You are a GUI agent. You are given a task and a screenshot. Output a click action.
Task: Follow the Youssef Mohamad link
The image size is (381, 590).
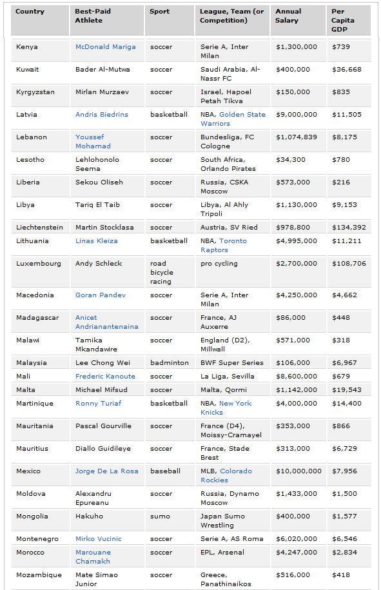point(93,141)
